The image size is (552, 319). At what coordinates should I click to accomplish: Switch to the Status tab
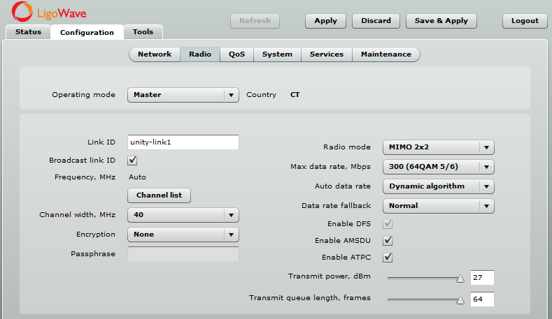[28, 32]
